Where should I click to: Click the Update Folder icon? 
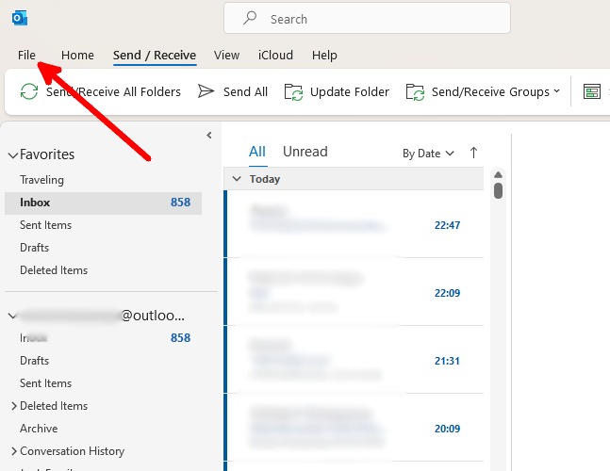click(x=294, y=92)
